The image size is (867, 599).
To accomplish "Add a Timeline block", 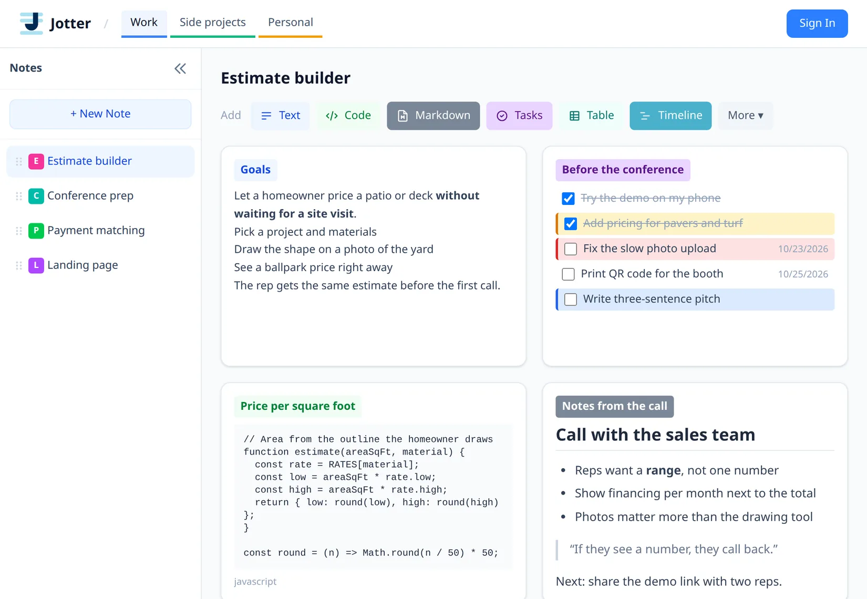I will point(670,116).
